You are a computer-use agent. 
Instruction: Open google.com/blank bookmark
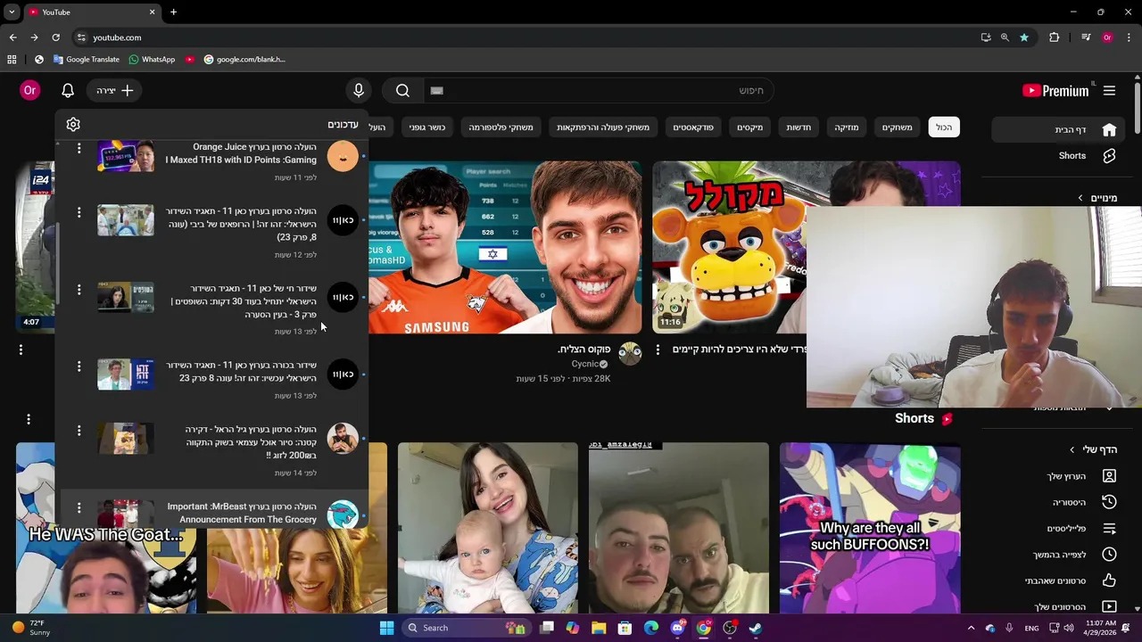244,59
